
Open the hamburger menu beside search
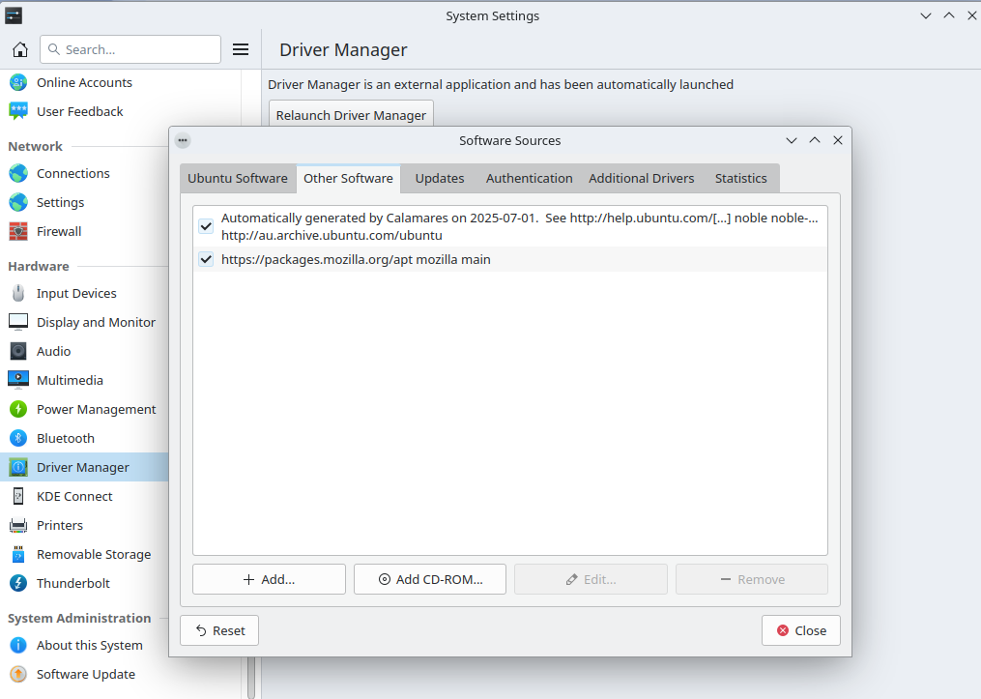pyautogui.click(x=242, y=49)
